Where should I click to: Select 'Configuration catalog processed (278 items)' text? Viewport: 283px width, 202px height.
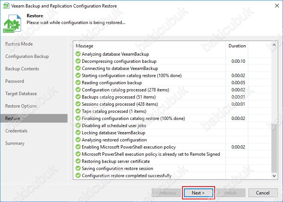(x=125, y=90)
